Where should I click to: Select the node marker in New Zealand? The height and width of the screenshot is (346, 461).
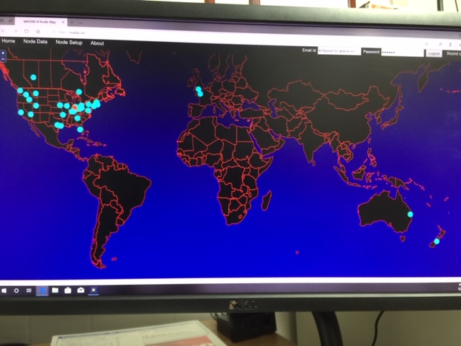437,241
